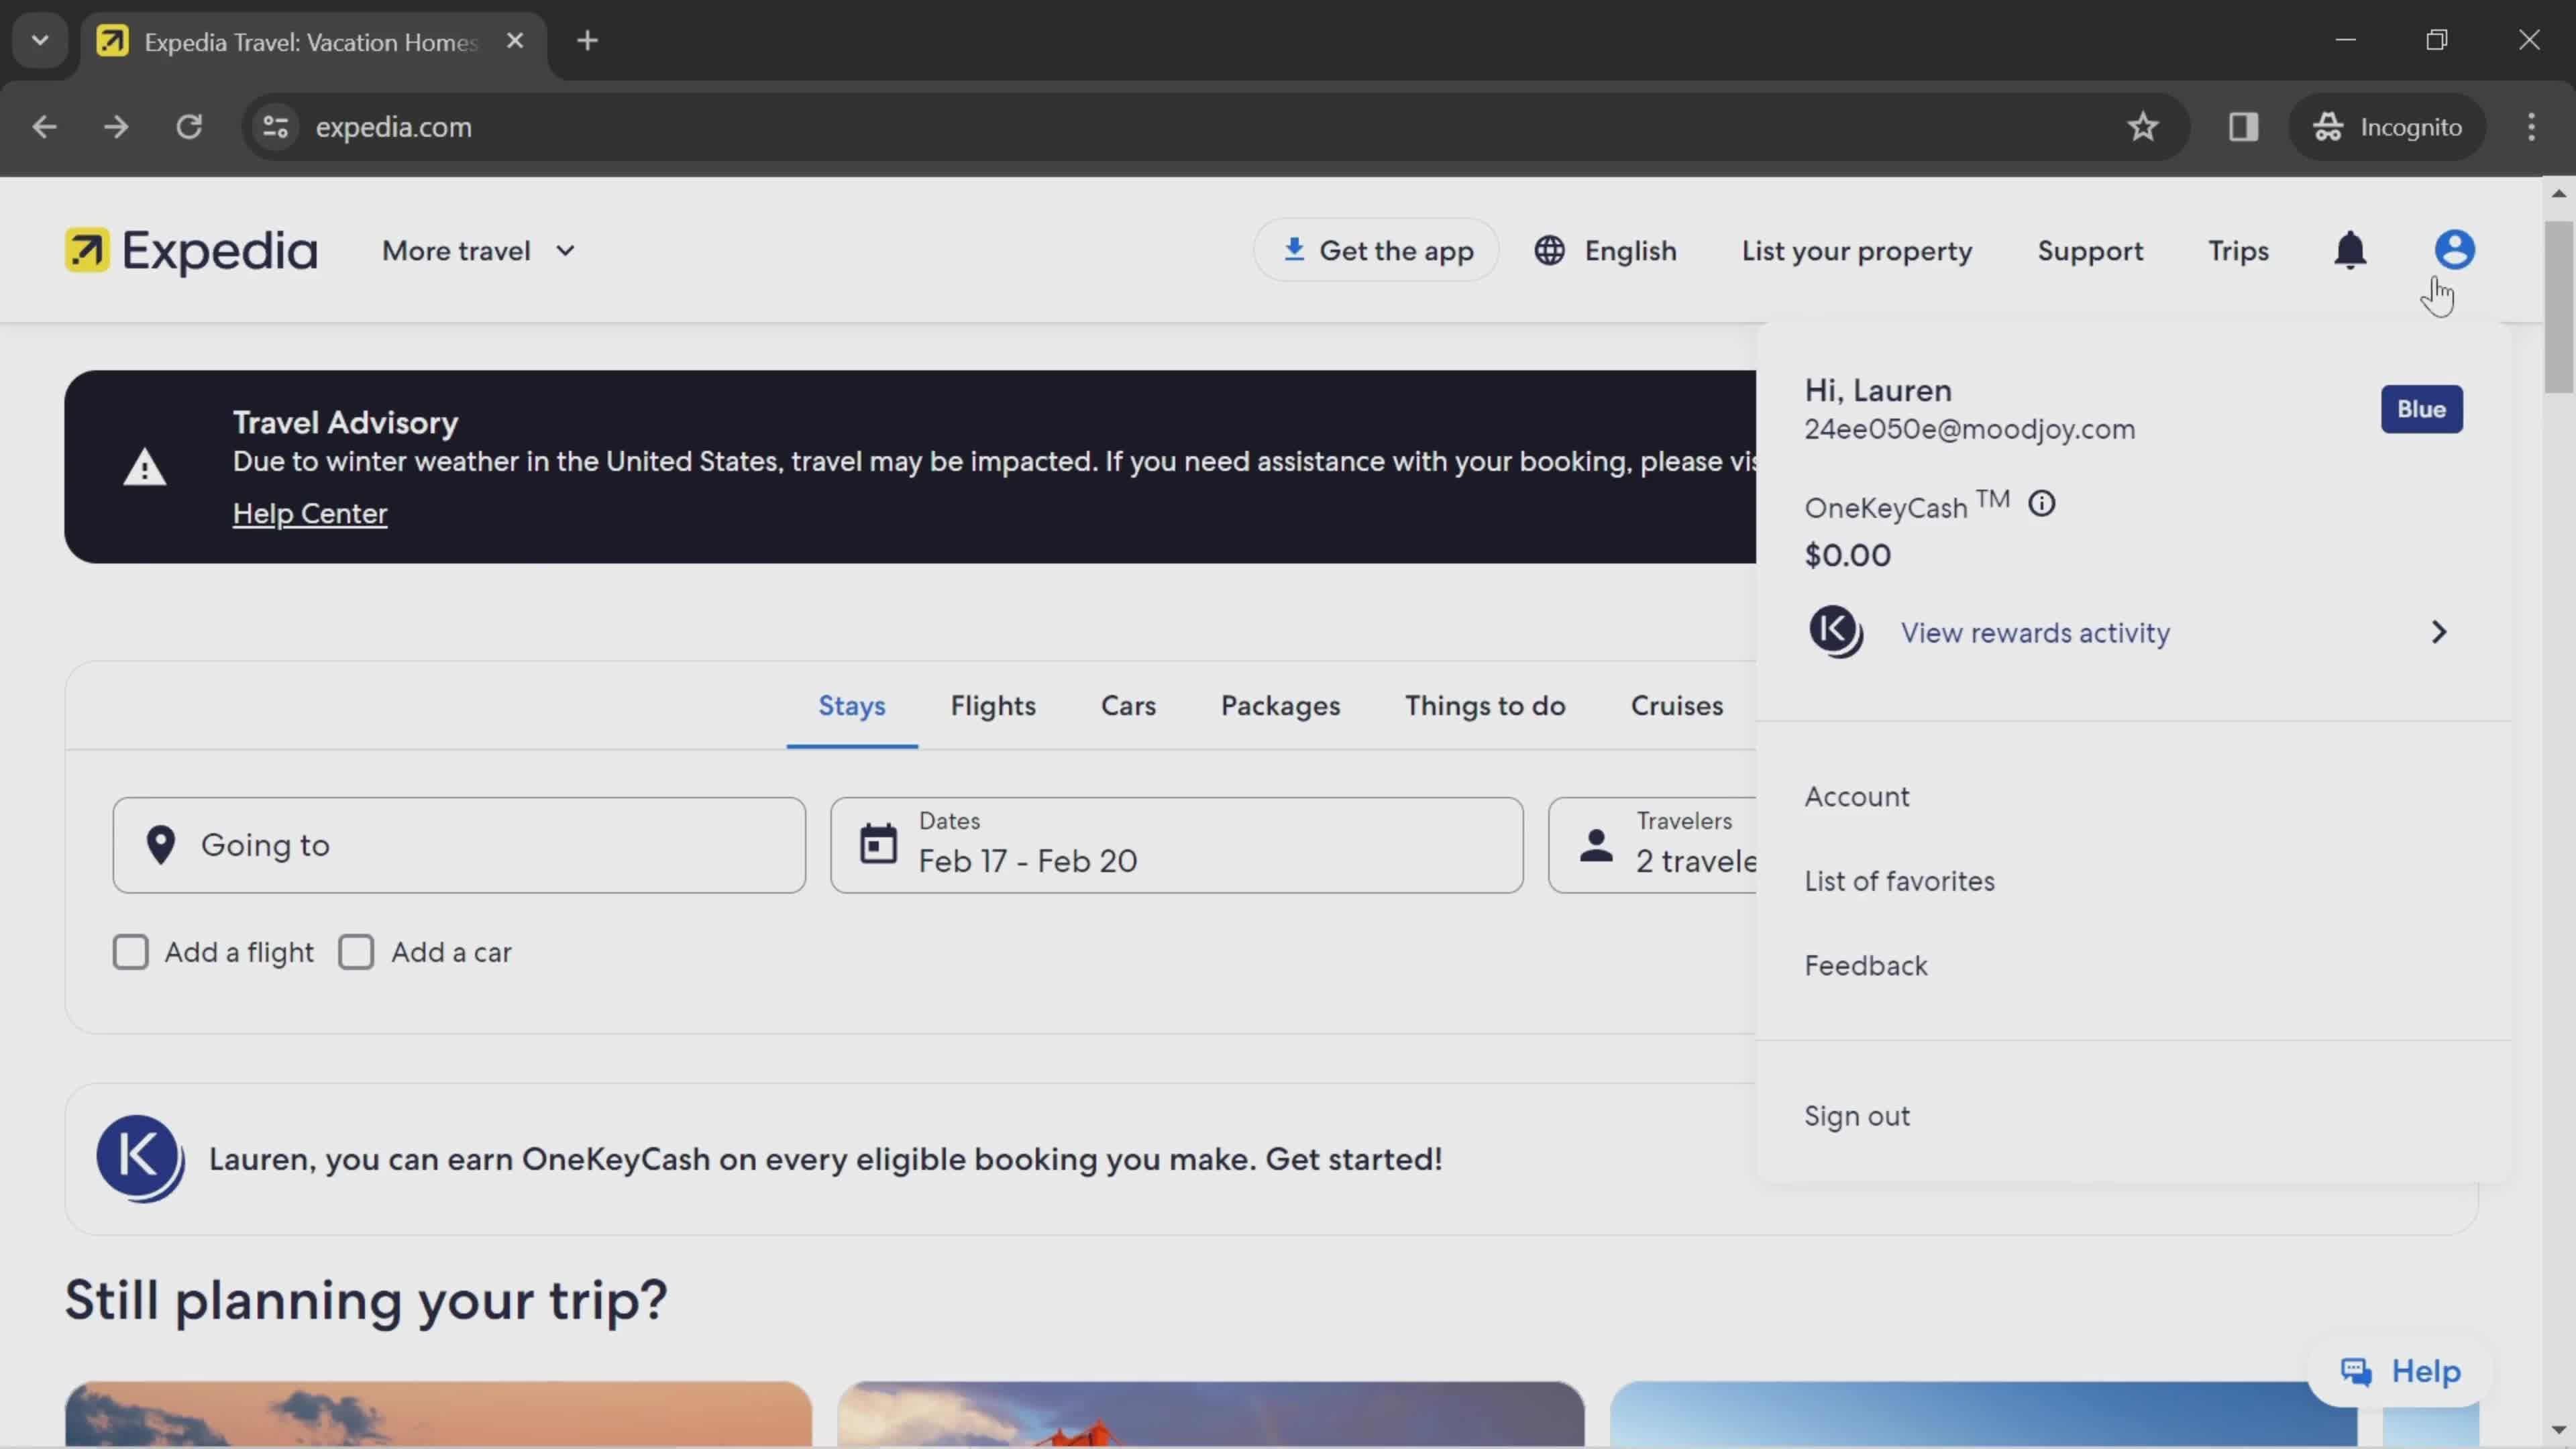
Task: Open first sunset trip thumbnail
Action: point(438,1414)
